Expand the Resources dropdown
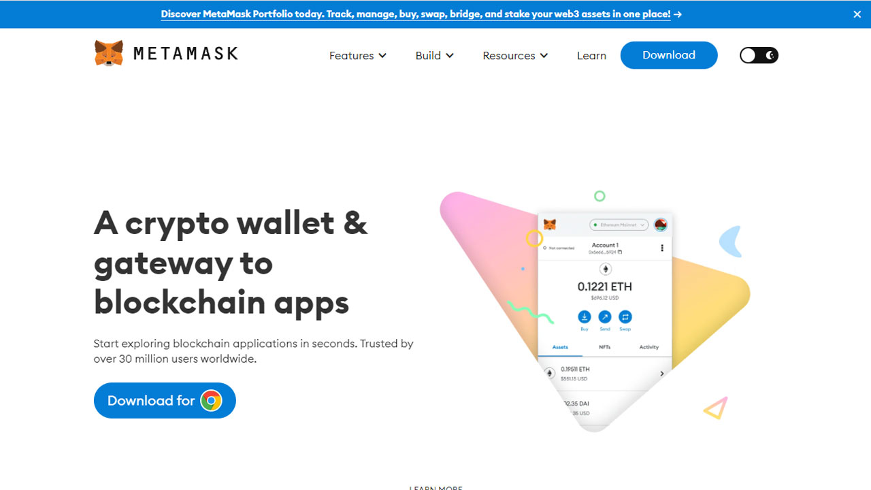This screenshot has width=871, height=490. click(x=515, y=56)
